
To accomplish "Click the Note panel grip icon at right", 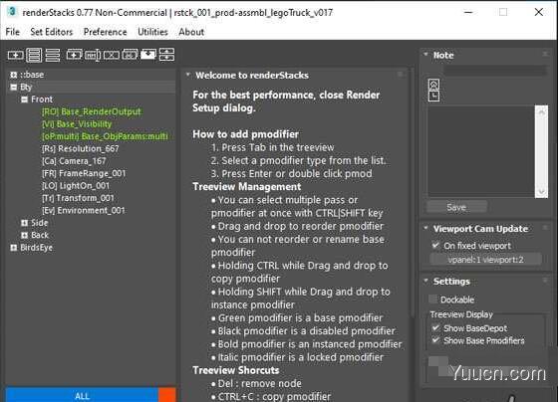I will [545, 55].
